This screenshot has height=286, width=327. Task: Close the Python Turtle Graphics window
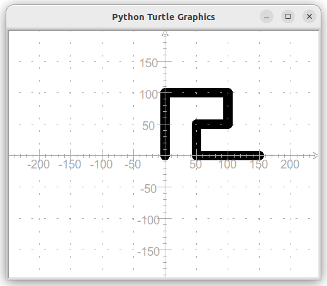pyautogui.click(x=309, y=16)
